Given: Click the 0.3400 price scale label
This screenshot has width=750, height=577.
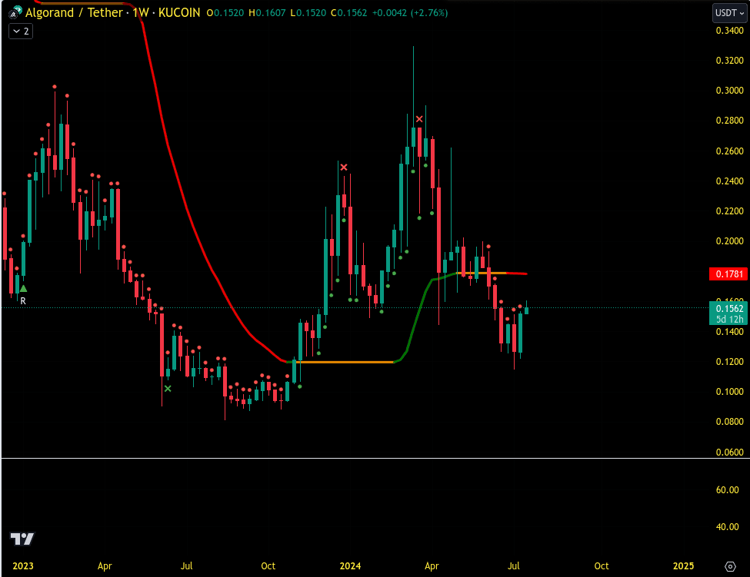Looking at the screenshot, I should pyautogui.click(x=729, y=31).
